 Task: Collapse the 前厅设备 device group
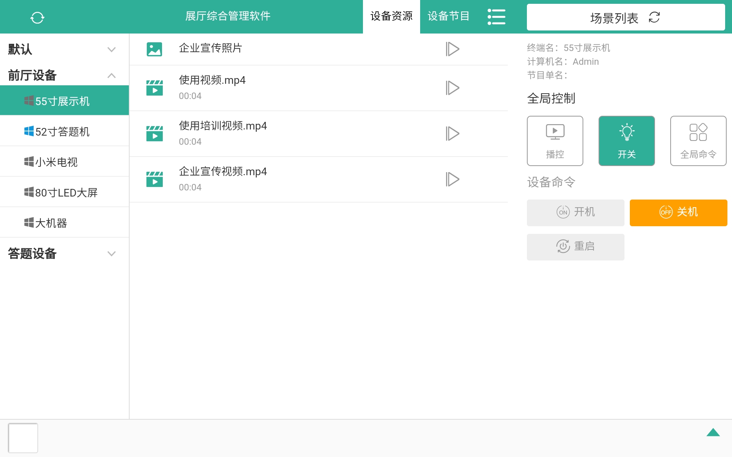(111, 76)
